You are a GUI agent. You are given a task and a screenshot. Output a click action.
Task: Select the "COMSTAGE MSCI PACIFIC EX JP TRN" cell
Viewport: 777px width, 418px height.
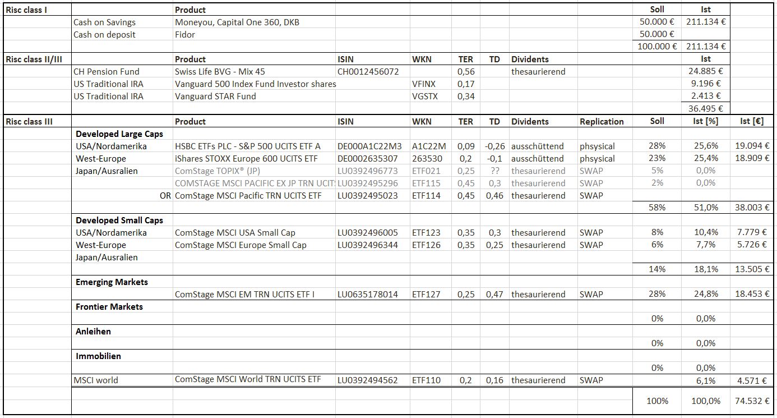(x=255, y=183)
